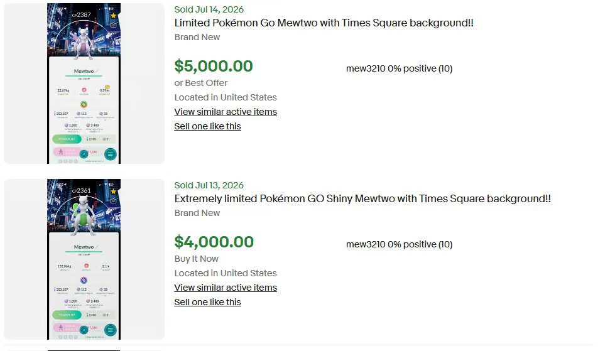Click the gold star icon in CP2361 thumbnail
The height and width of the screenshot is (351, 610).
113,192
